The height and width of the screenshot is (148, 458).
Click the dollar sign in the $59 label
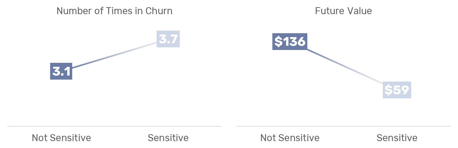[389, 90]
